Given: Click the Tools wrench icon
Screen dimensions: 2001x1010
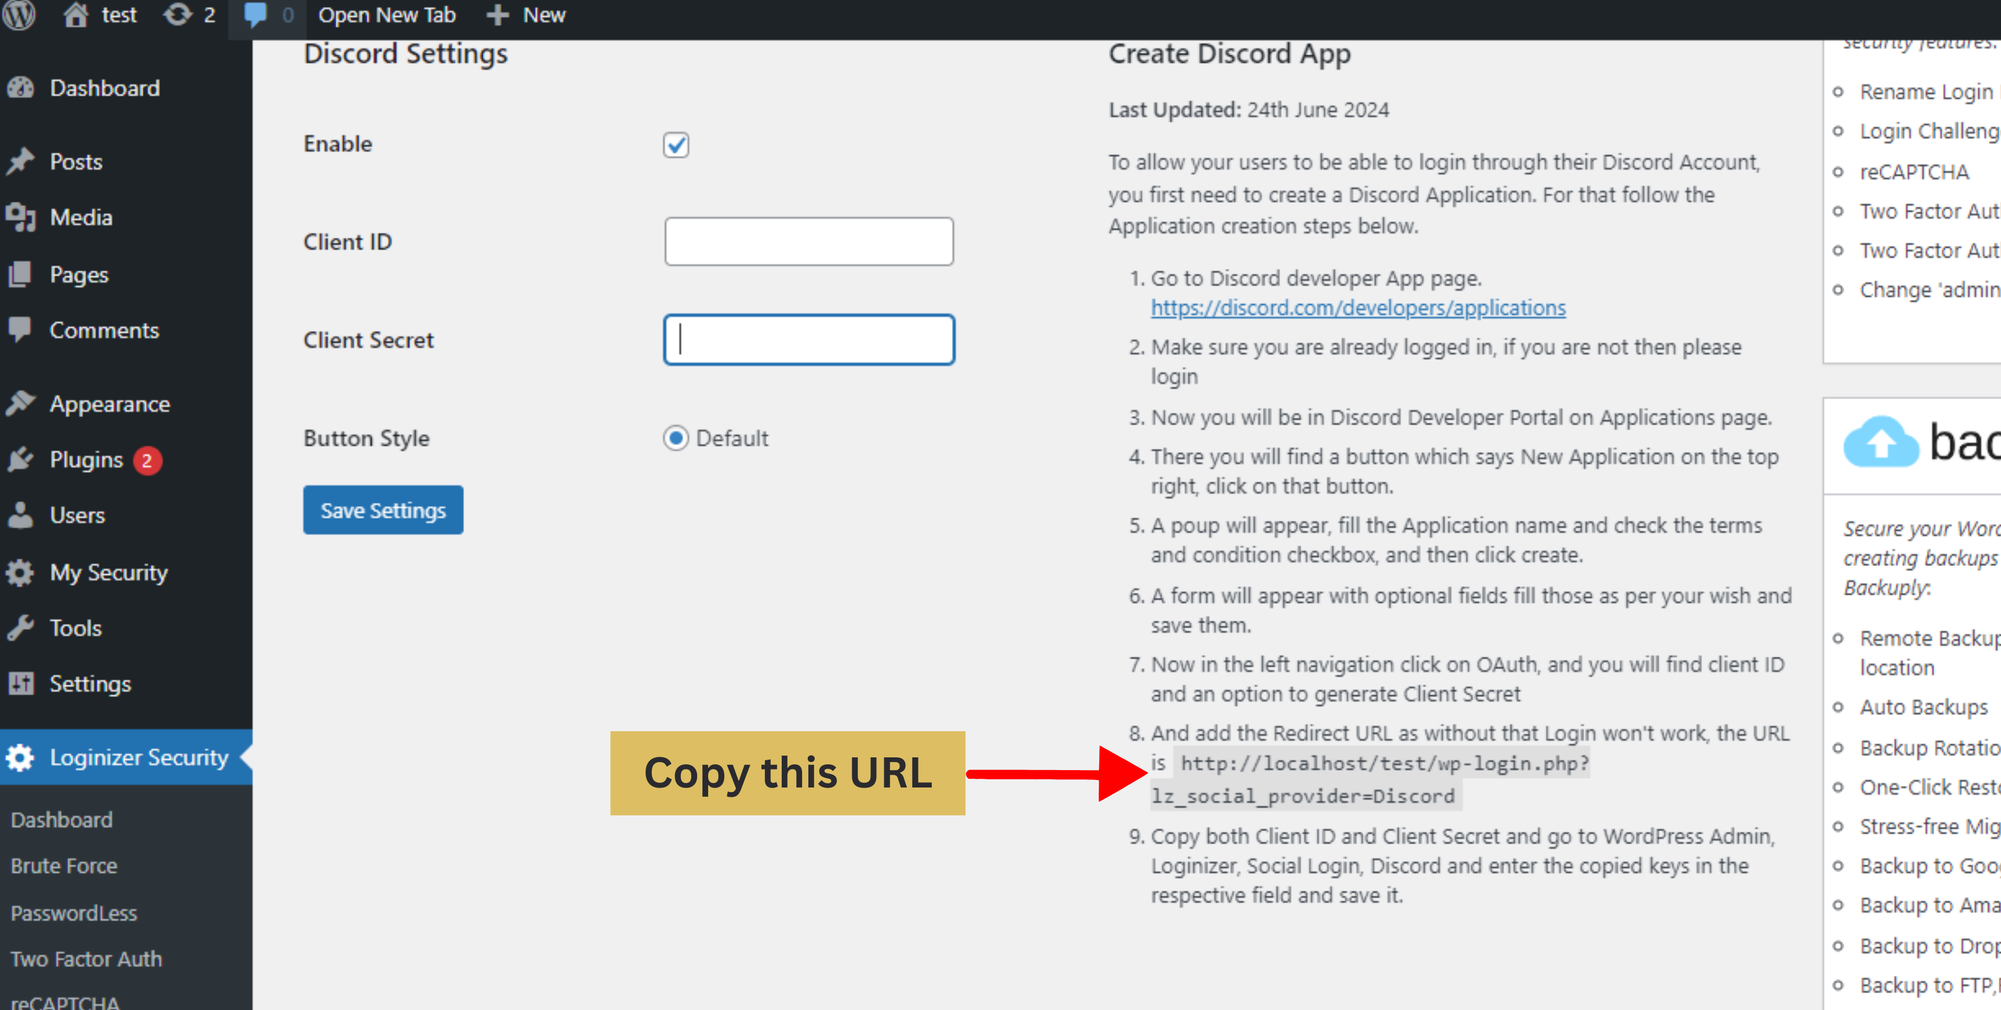Looking at the screenshot, I should (21, 628).
